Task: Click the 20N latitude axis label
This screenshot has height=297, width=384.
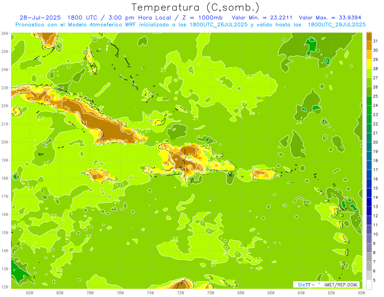Action: coord(5,142)
